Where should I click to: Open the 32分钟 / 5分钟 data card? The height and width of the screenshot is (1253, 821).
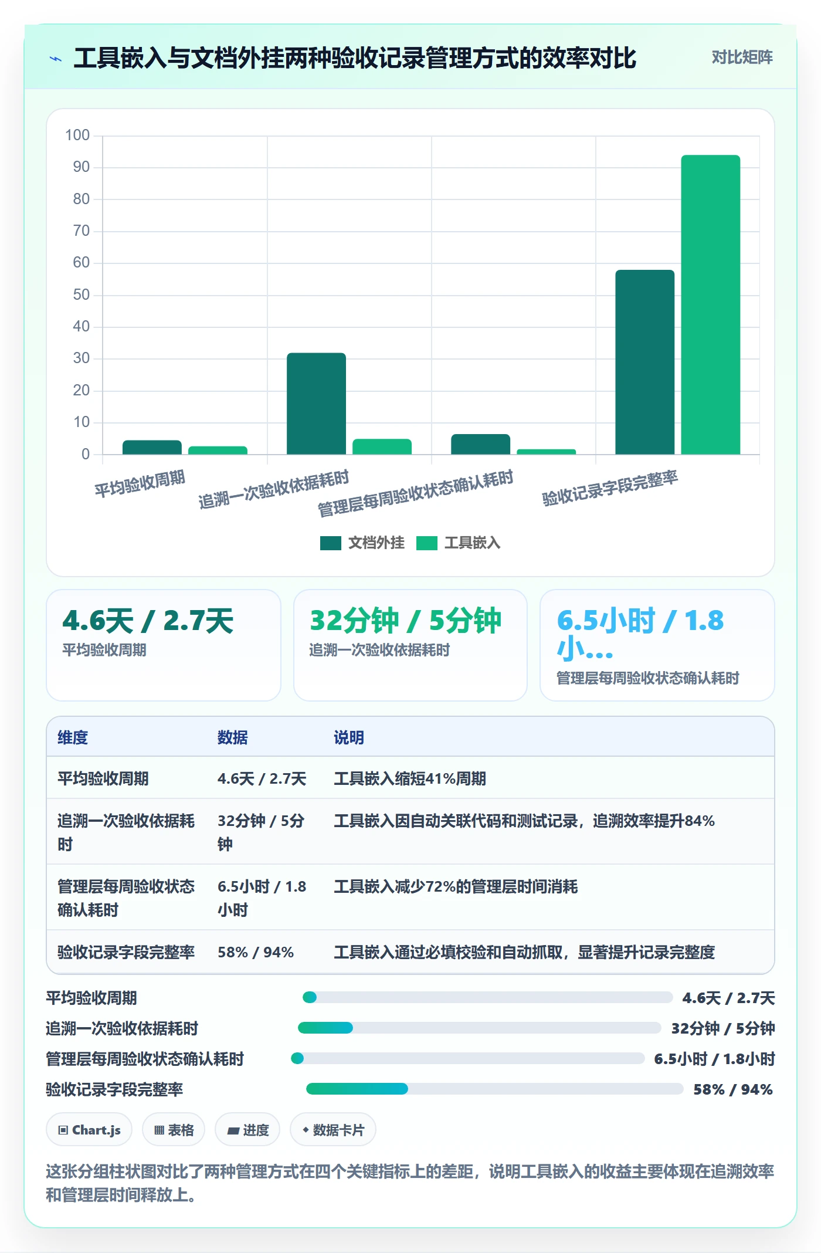pyautogui.click(x=410, y=645)
